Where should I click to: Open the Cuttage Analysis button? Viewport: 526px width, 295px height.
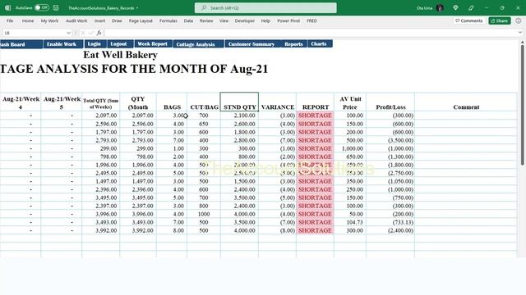pyautogui.click(x=198, y=44)
